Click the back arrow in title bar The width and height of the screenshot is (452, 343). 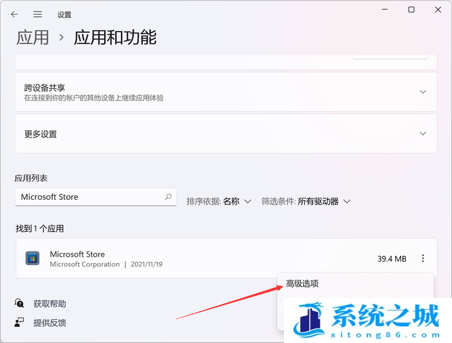14,14
